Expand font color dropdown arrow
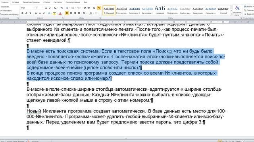254x142 pixels. point(63,13)
